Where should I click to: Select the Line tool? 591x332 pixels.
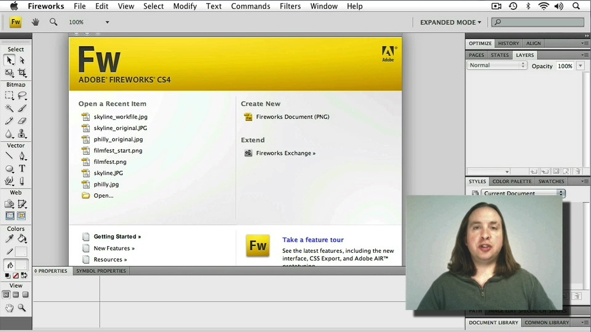pos(9,156)
